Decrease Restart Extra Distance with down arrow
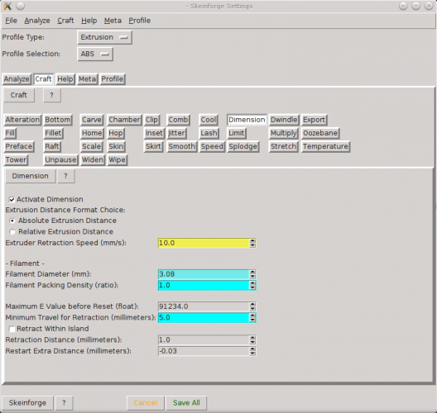The height and width of the screenshot is (413, 437). coord(252,354)
